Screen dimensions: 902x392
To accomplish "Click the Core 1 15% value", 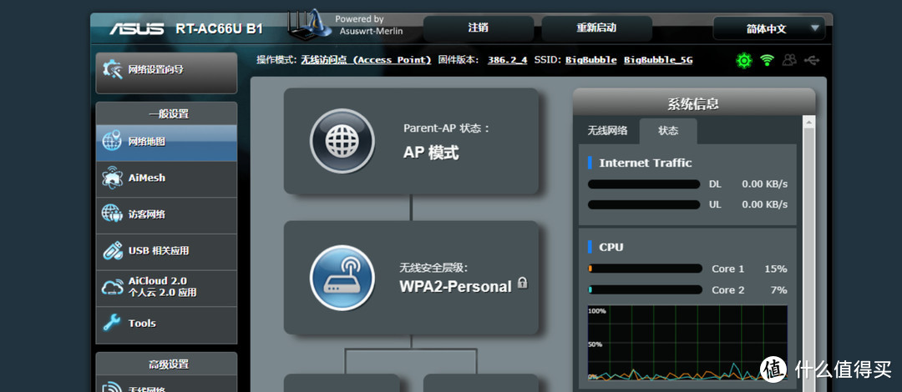I will pyautogui.click(x=775, y=269).
